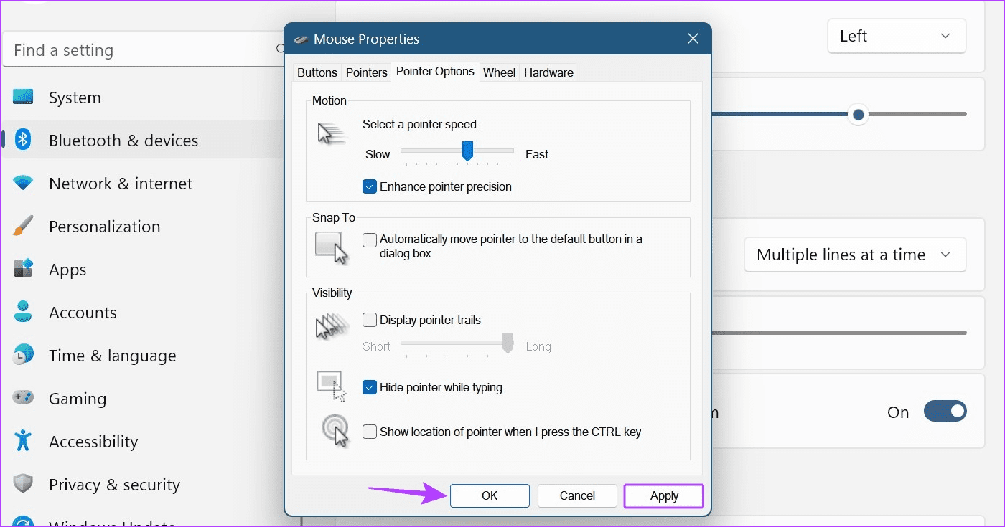Click the Network wifi icon in sidebar
The image size is (1005, 527).
[x=23, y=183]
